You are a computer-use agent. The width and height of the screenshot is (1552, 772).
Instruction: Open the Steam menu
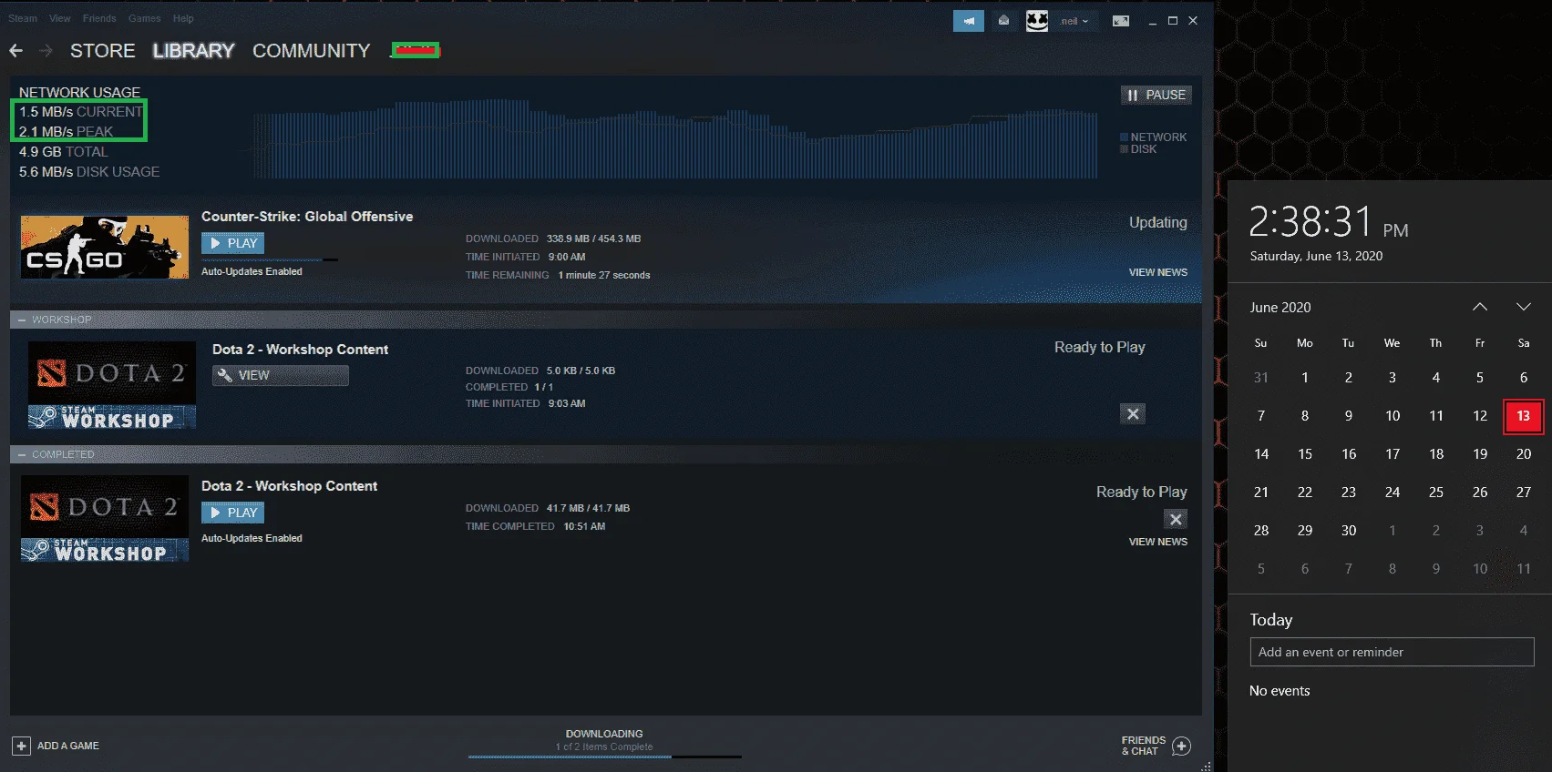point(23,18)
